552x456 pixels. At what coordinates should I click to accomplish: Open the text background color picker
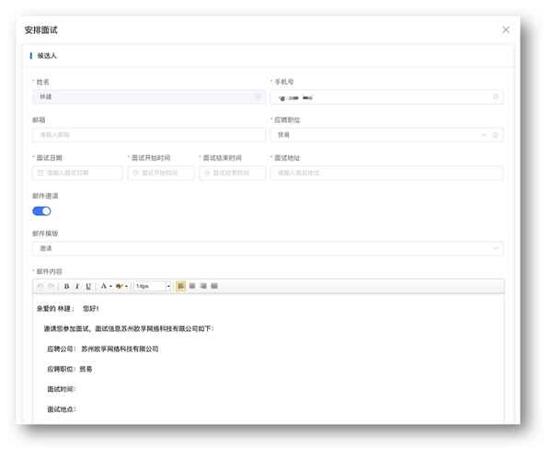pos(121,287)
